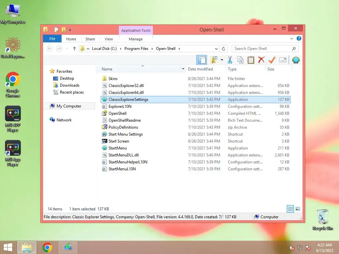The image size is (339, 254).
Task: Select PolicyDefinitions zip archive
Action: (195, 127)
